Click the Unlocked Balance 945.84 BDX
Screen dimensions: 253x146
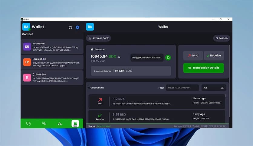click(131, 71)
